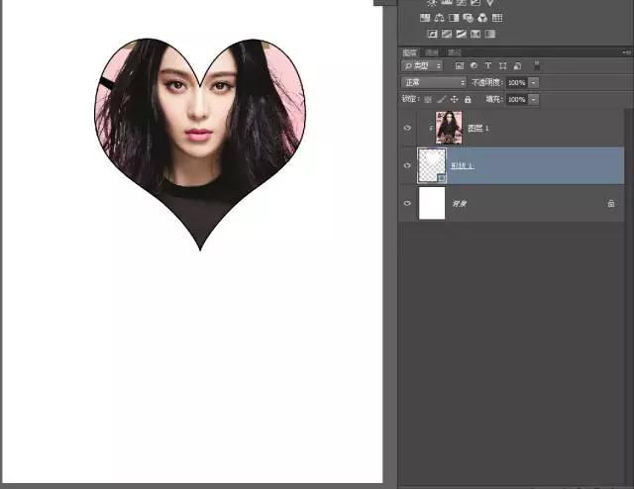Switch to the 通道 channels tab
This screenshot has width=634, height=489.
[x=432, y=52]
